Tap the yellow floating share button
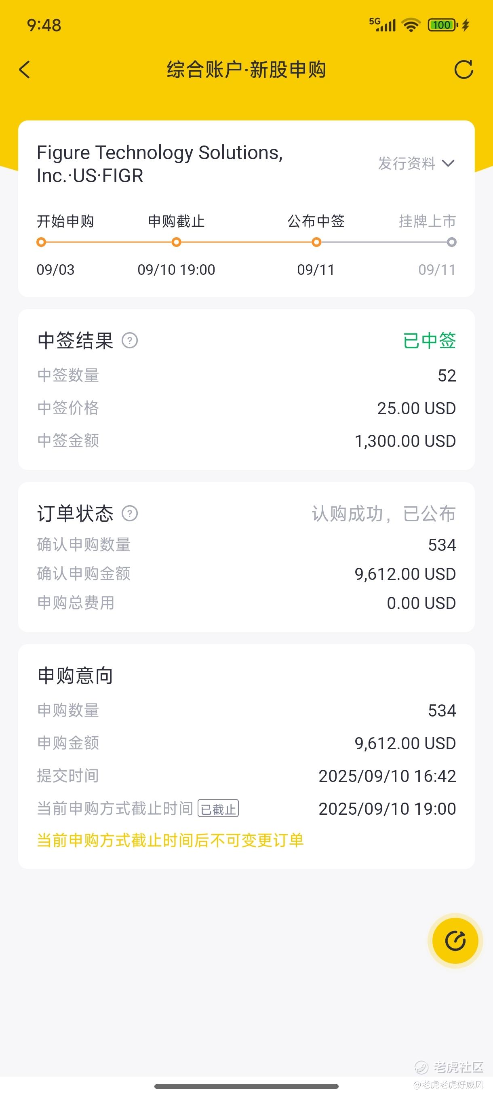This screenshot has width=493, height=1096. 455,941
